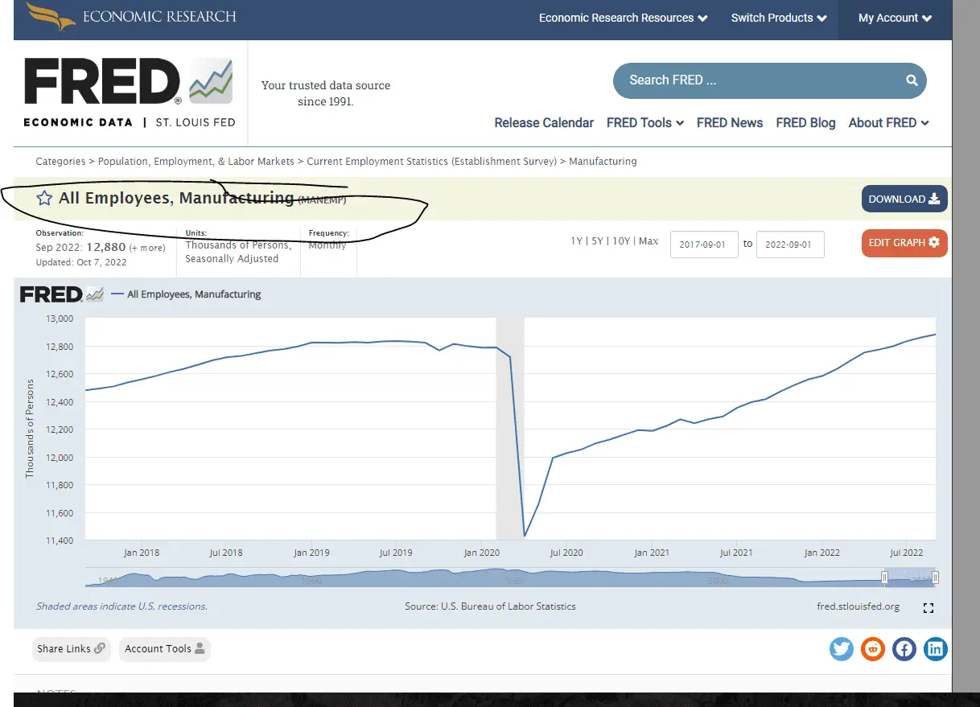
Task: Share chart via LinkedIn icon
Action: [x=935, y=648]
